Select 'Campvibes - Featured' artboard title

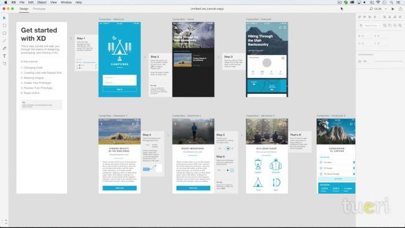[x=259, y=19]
